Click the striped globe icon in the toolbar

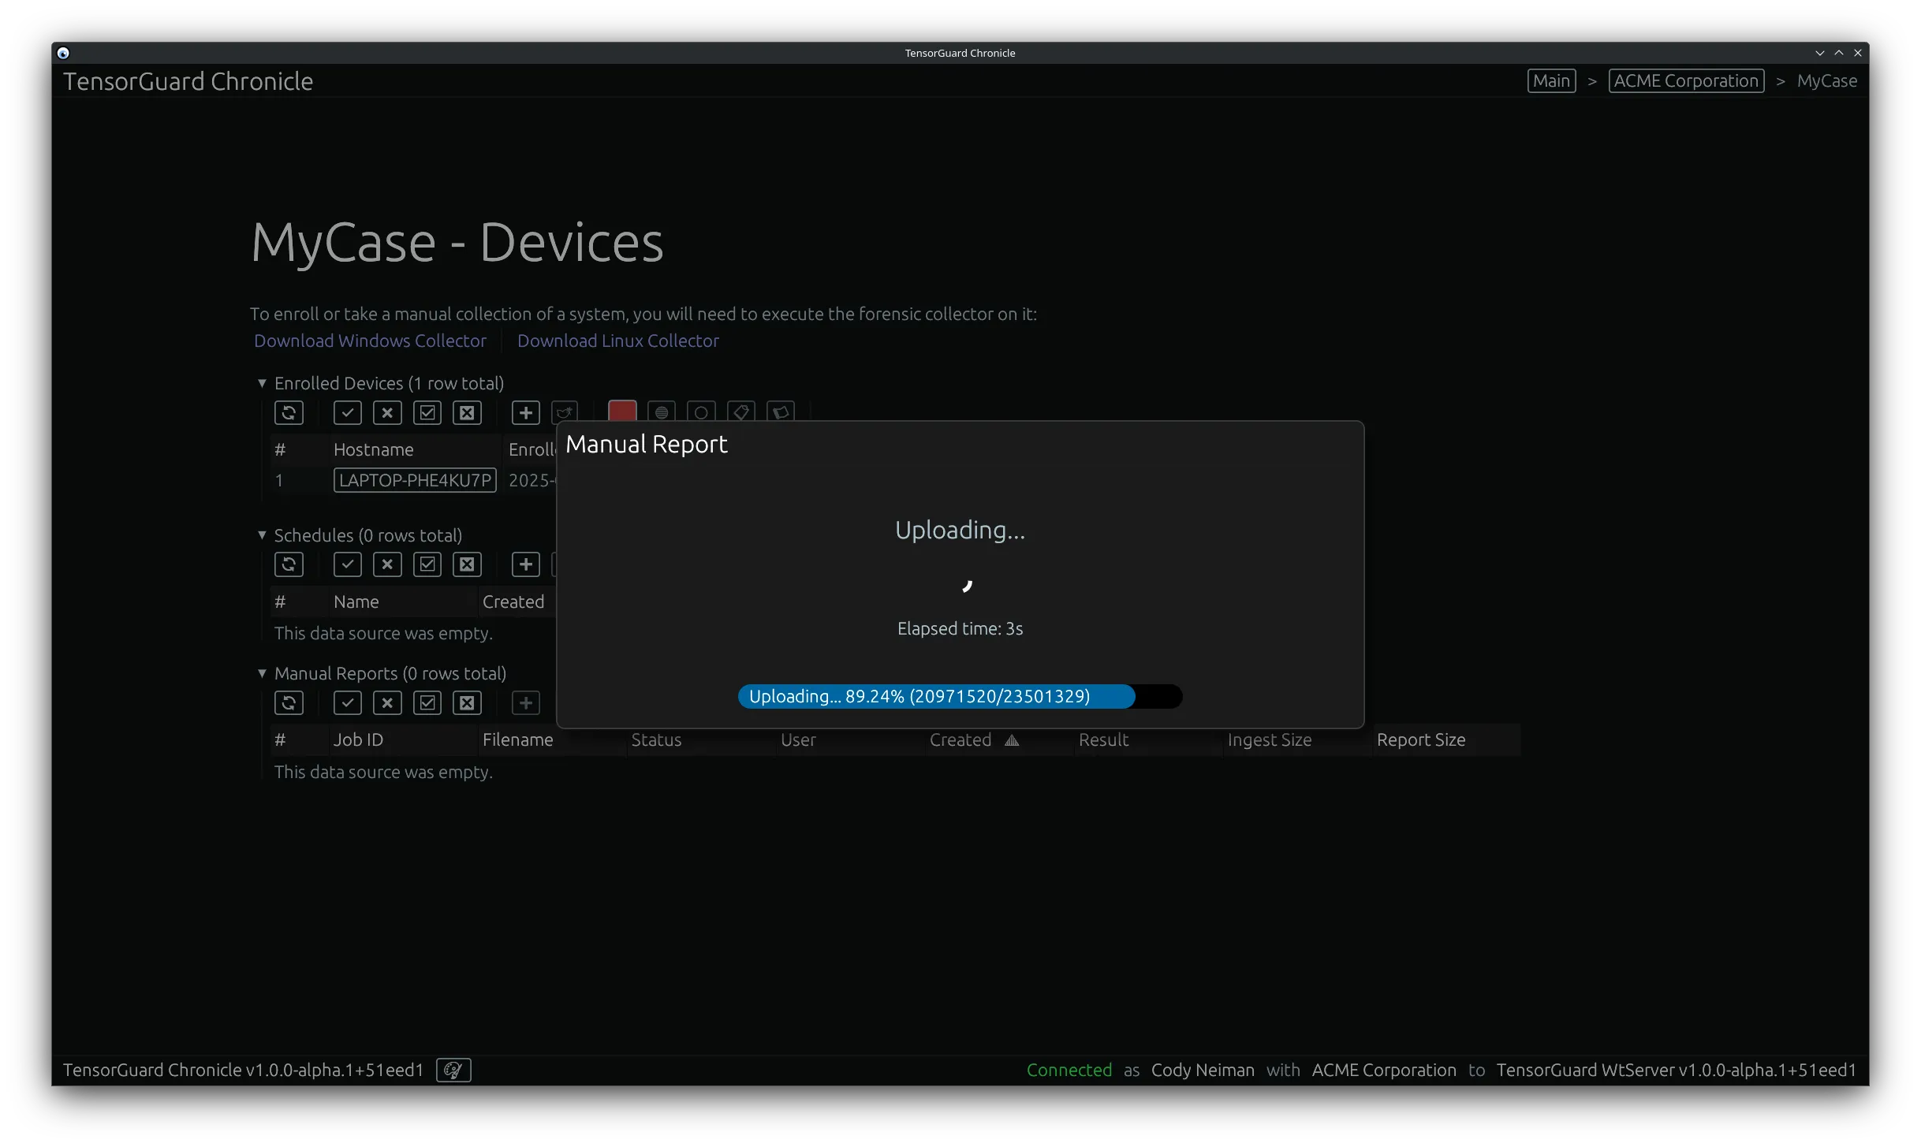(661, 412)
